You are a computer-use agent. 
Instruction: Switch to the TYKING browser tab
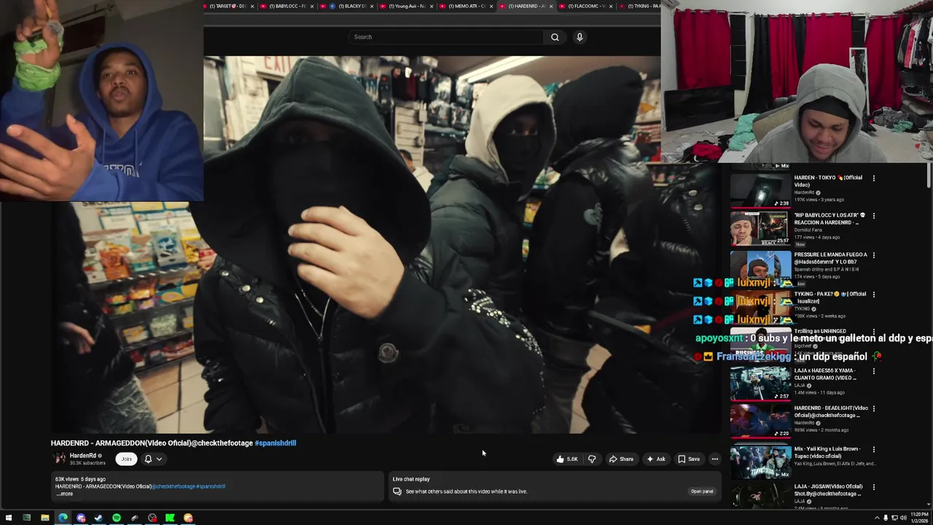(x=641, y=6)
